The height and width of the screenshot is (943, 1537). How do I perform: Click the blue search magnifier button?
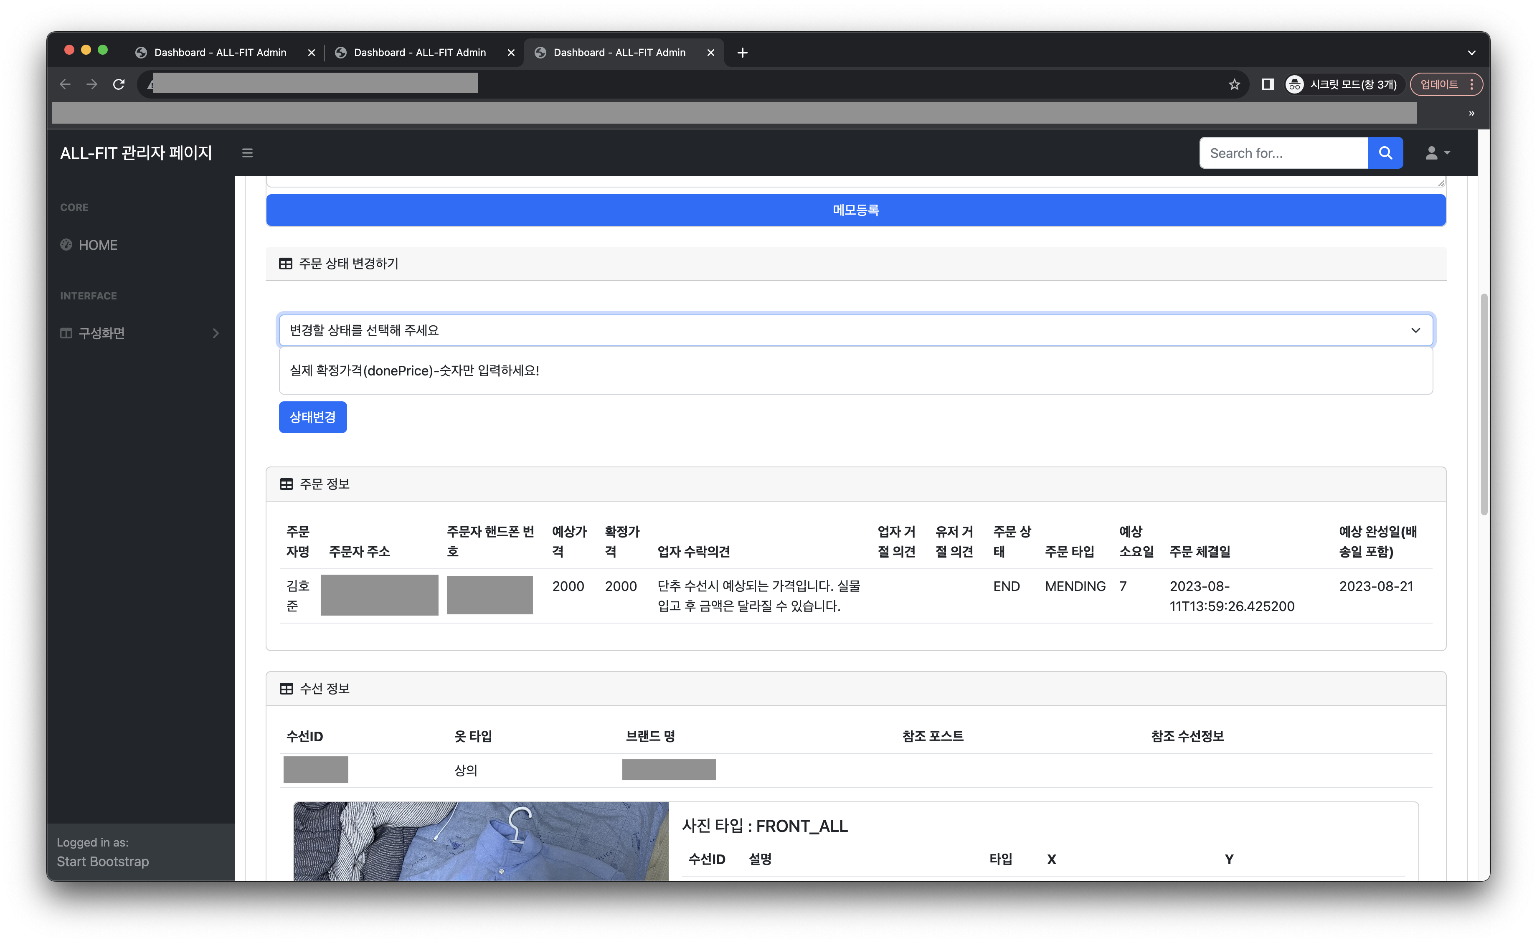(x=1385, y=153)
